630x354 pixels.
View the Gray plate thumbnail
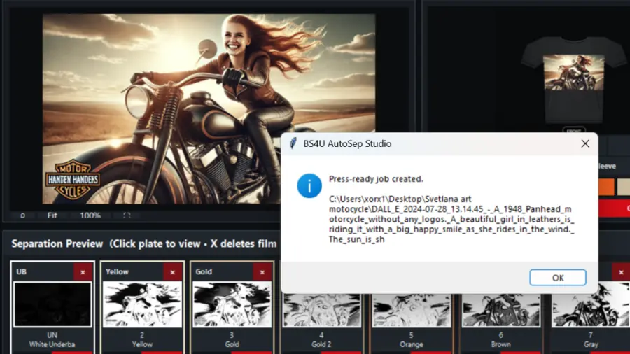pyautogui.click(x=590, y=304)
